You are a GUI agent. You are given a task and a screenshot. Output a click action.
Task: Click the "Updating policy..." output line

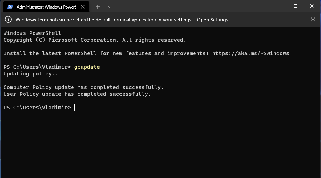(x=32, y=74)
